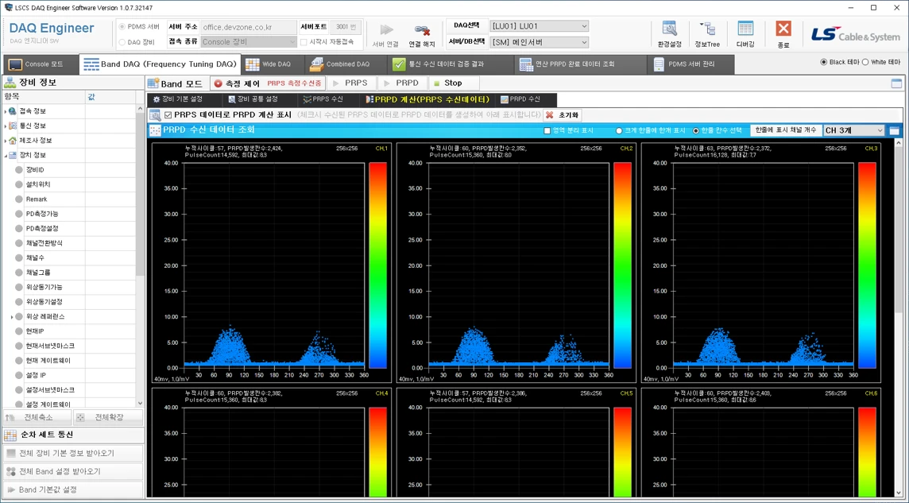Open the 접속 종류 Console 장비 dropdown

click(x=249, y=42)
